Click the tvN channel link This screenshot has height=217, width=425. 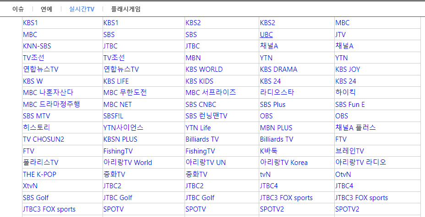[265, 174]
